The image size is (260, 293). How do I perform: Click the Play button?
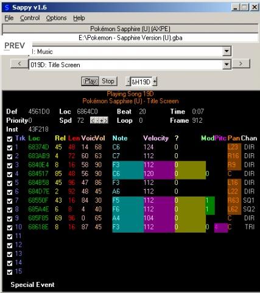(x=90, y=81)
